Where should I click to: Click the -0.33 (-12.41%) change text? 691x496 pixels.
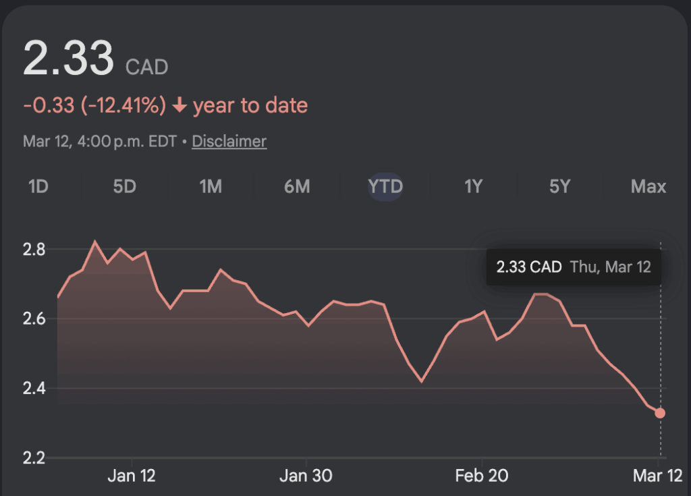tap(94, 106)
